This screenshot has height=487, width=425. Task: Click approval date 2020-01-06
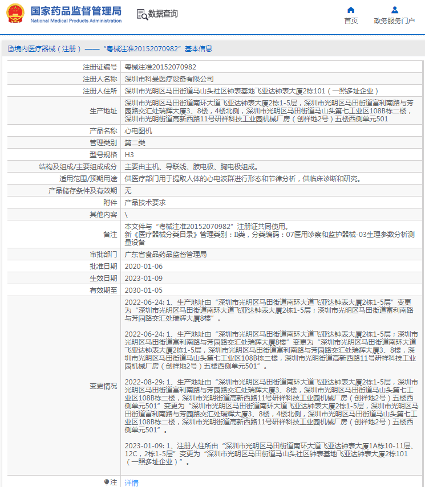coord(143,267)
